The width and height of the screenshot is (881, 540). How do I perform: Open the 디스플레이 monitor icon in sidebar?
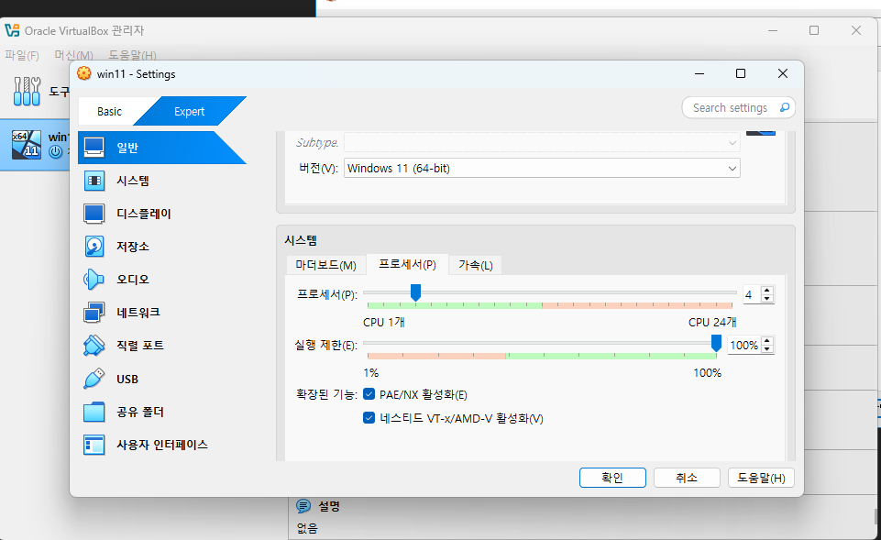94,214
